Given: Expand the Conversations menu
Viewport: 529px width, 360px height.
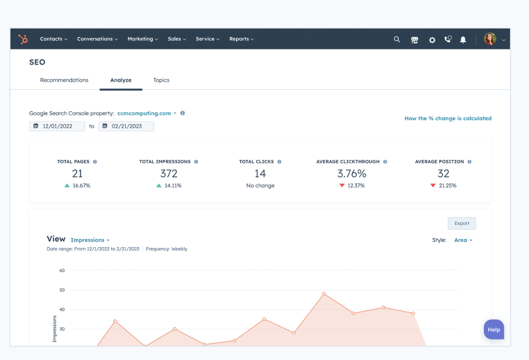Looking at the screenshot, I should 97,39.
